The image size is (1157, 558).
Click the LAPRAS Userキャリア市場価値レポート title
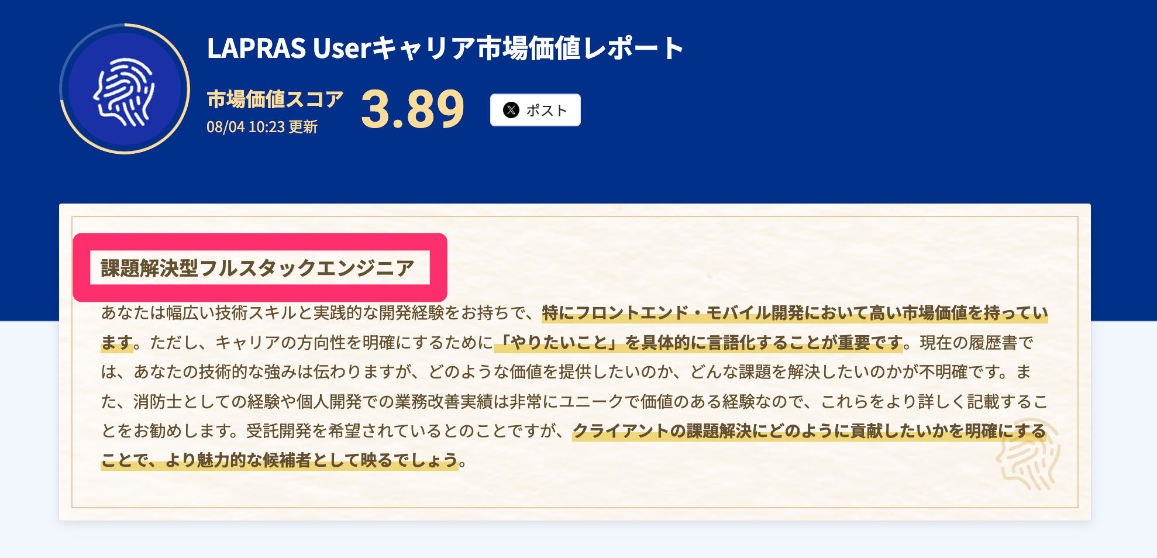(x=446, y=48)
